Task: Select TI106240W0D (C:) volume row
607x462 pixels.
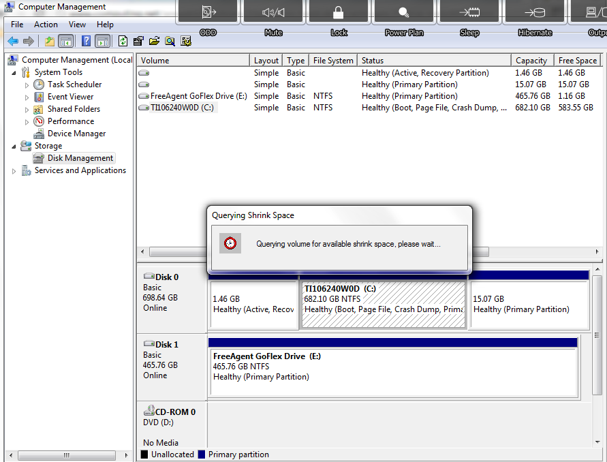Action: point(370,108)
